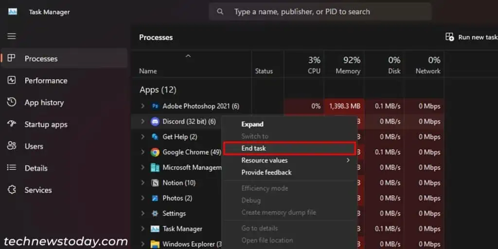Click the Performance sidebar icon
This screenshot has height=249, width=498.
[x=12, y=80]
